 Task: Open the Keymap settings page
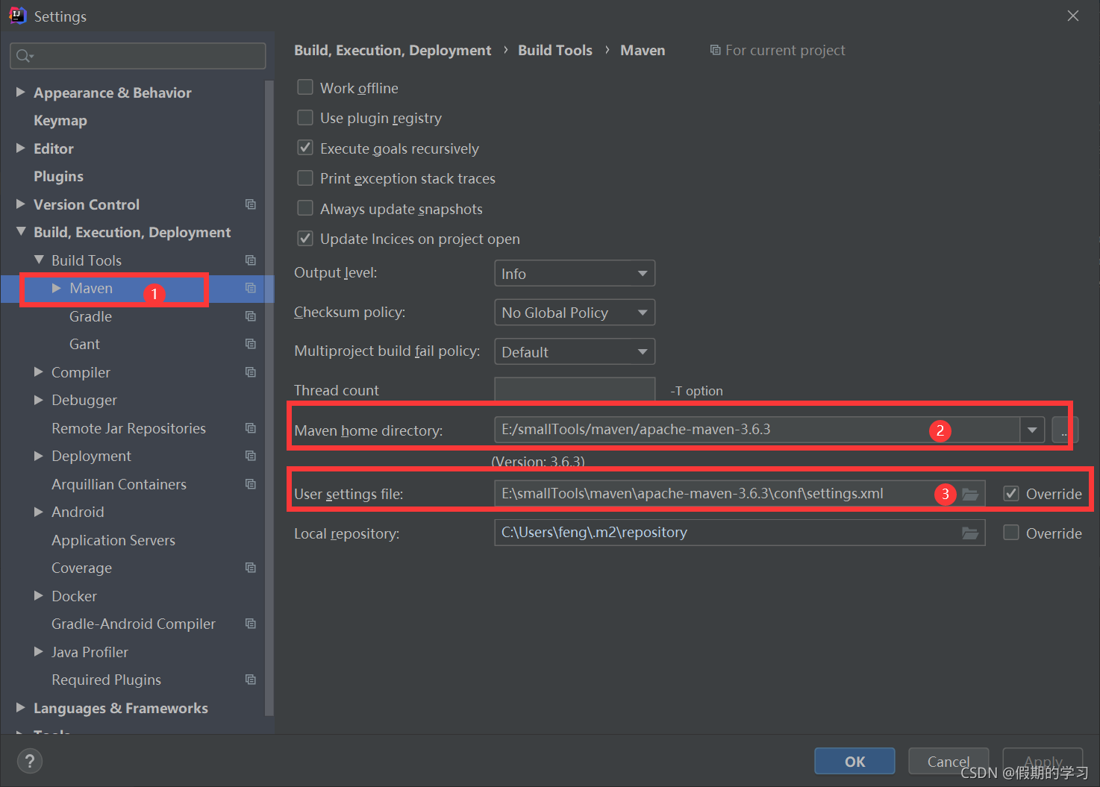point(60,121)
